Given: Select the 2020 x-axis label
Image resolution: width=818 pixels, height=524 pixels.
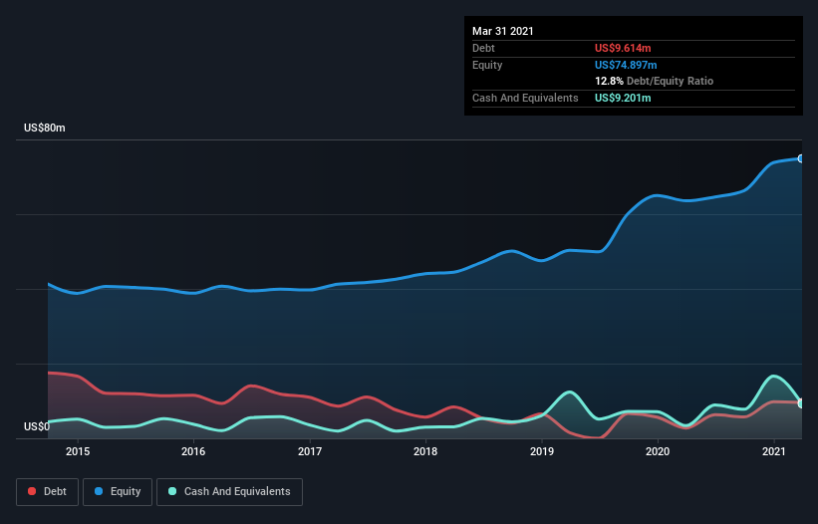Looking at the screenshot, I should (x=658, y=451).
